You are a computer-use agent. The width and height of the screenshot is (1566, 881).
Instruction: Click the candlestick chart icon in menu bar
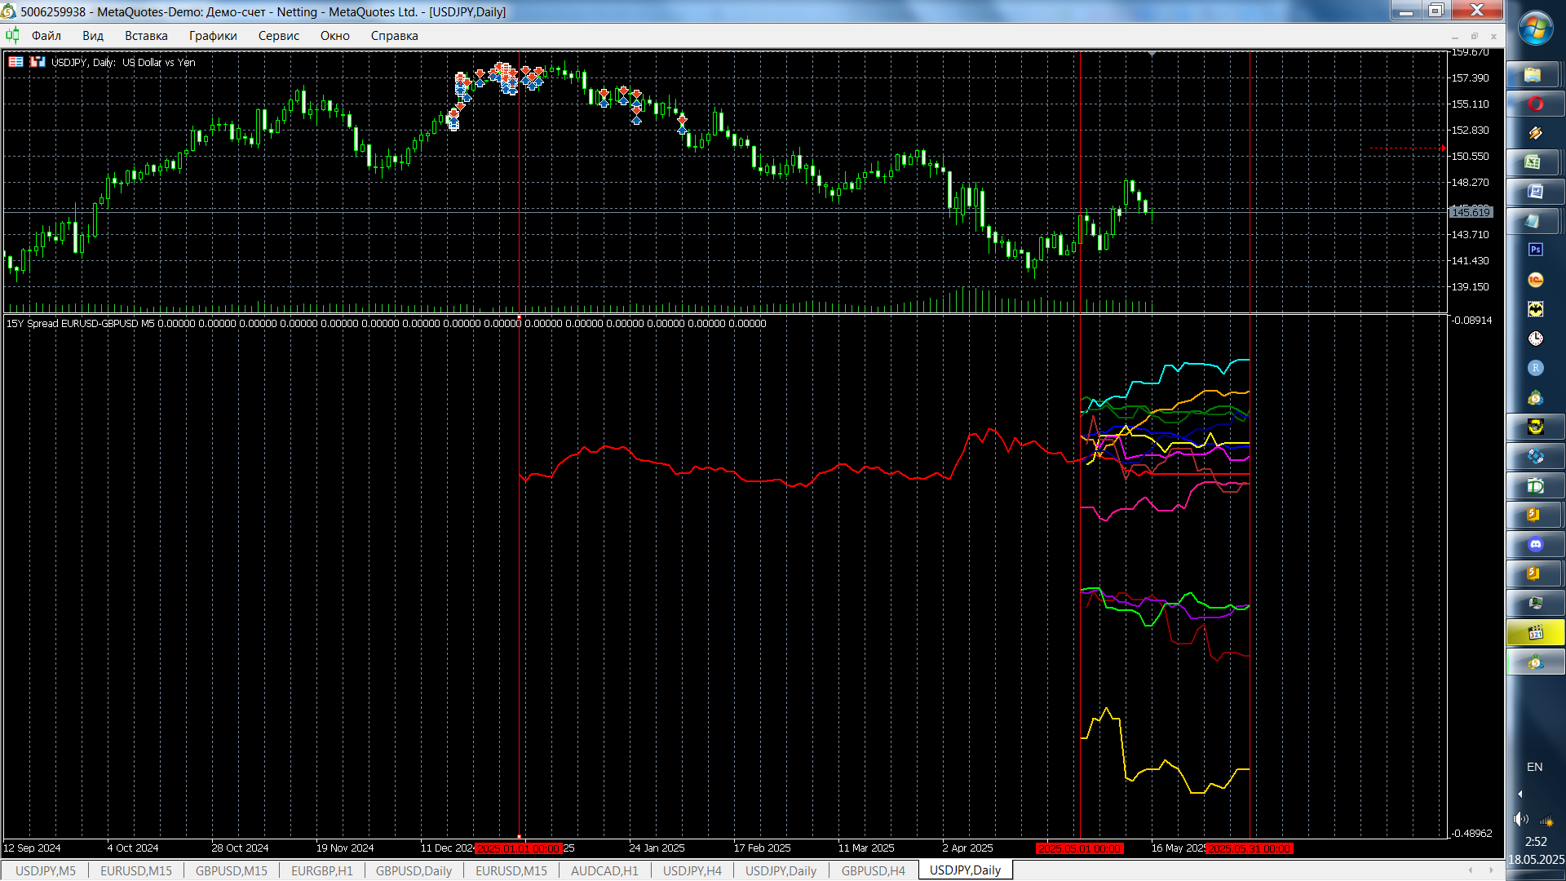[x=12, y=35]
